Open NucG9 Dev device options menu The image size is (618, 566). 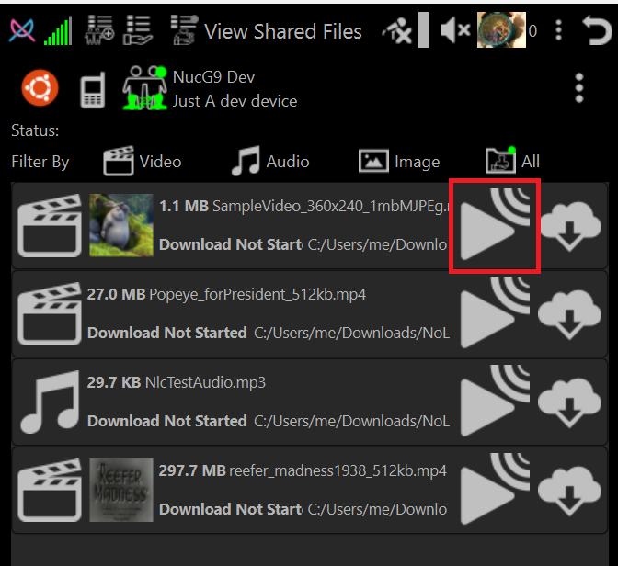pos(579,88)
